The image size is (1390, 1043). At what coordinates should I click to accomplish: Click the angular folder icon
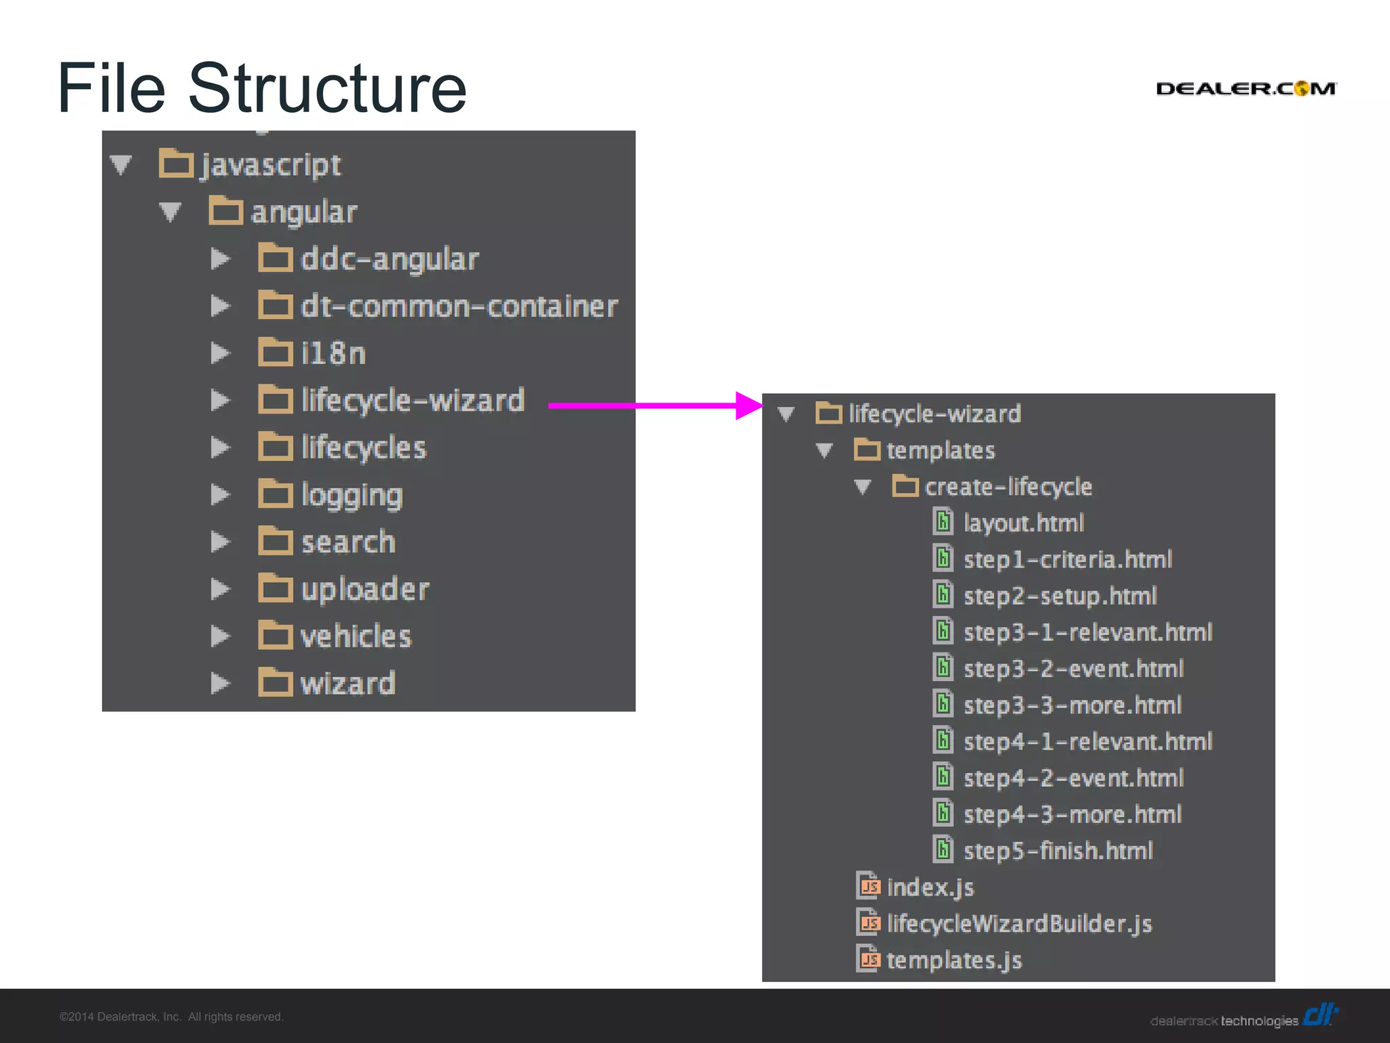click(x=226, y=210)
